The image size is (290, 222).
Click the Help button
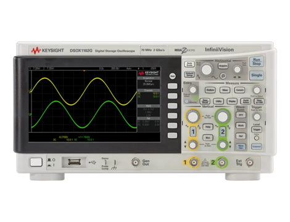(x=208, y=127)
